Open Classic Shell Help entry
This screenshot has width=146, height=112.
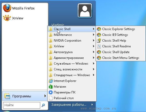[121, 41]
